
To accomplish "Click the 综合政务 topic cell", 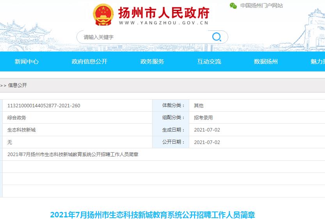I will click(x=17, y=117).
